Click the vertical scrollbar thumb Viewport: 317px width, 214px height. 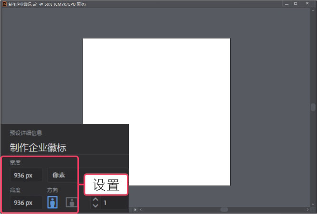click(x=313, y=107)
